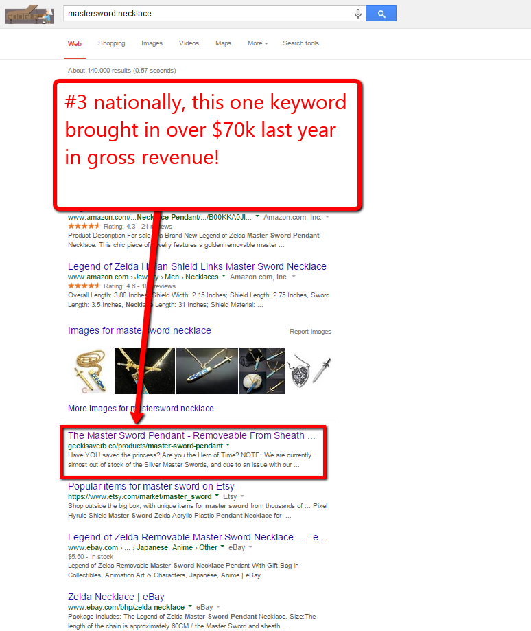Open Legend of Zelda Hylian Shield Necklace result
The width and height of the screenshot is (531, 631).
[x=197, y=266]
